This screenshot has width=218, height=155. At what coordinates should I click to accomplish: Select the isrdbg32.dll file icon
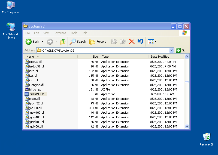point(27,66)
